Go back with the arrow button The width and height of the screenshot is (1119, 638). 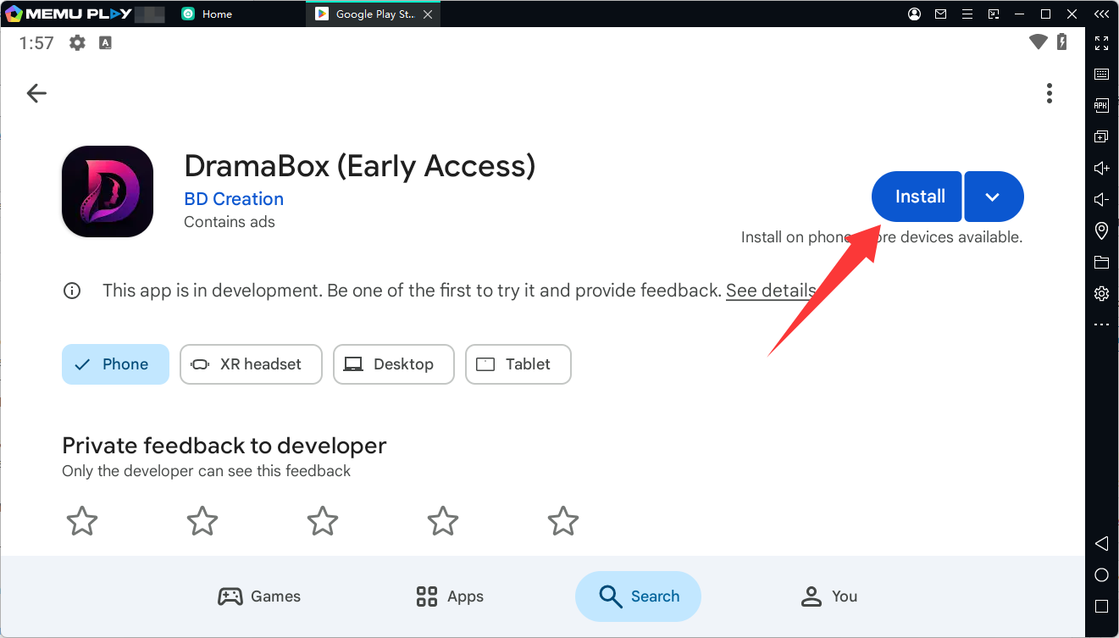36,93
